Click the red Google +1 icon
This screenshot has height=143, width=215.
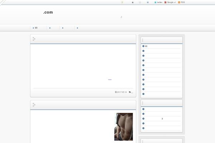(x=165, y=3)
